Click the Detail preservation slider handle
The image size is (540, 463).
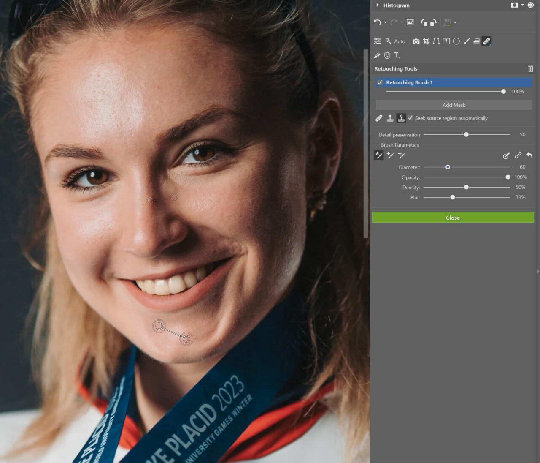coord(466,135)
